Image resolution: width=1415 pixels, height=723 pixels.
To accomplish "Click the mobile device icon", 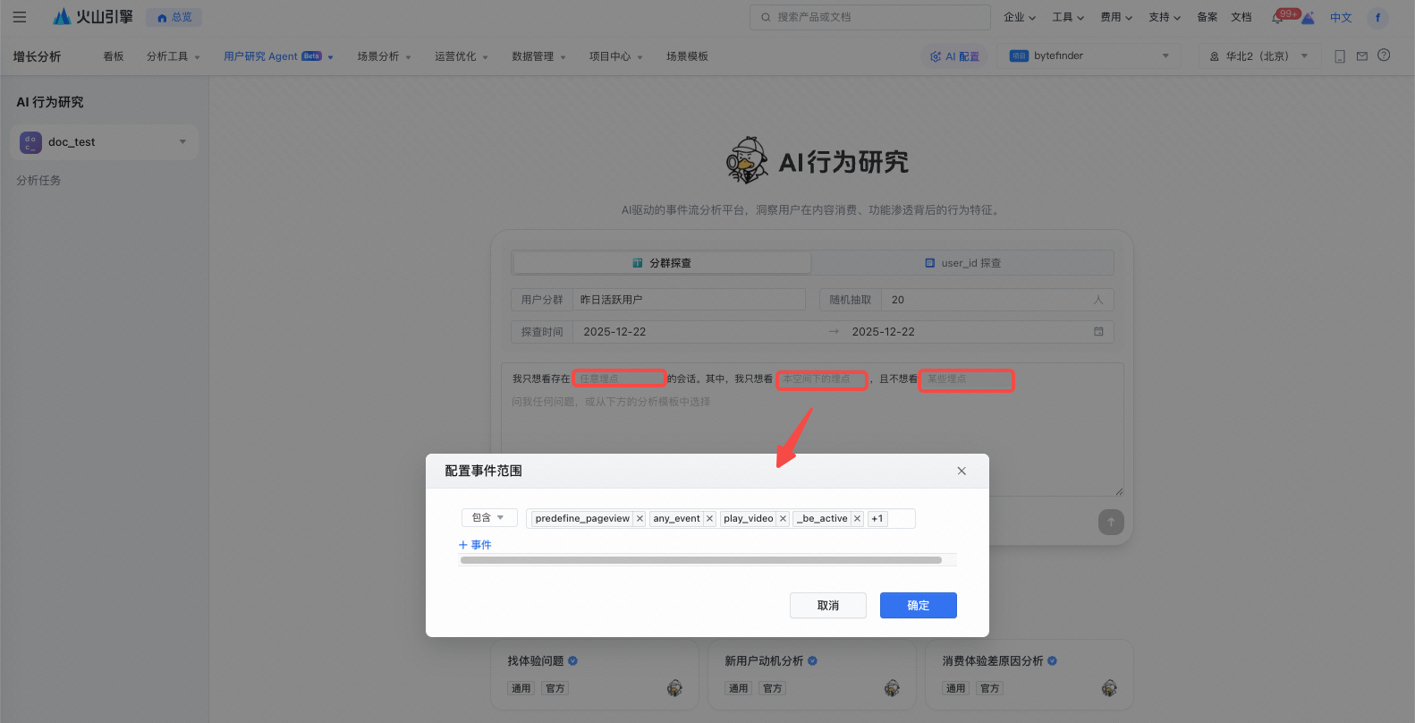I will [x=1340, y=56].
